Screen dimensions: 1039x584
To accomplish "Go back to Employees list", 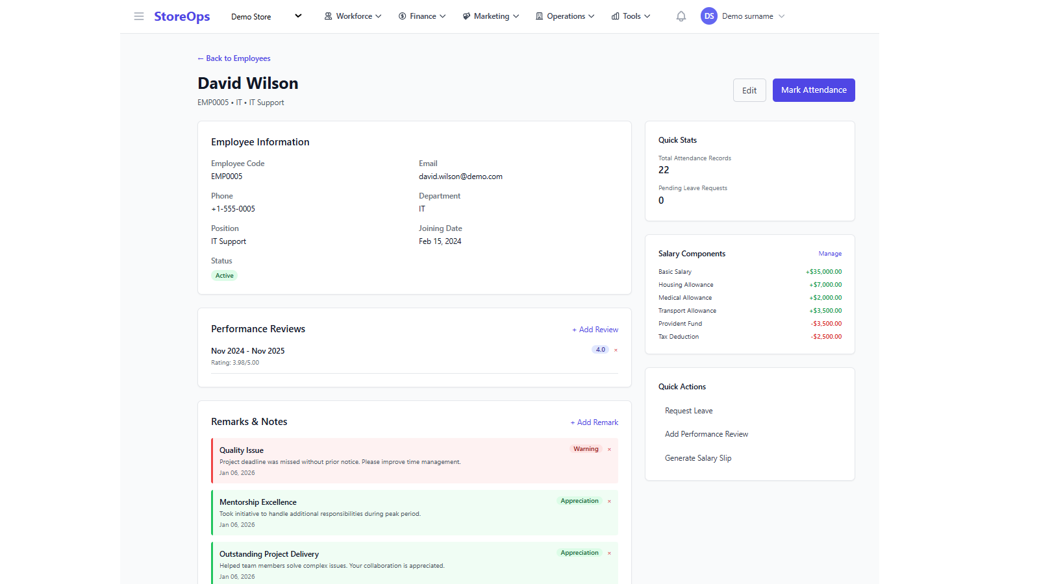I will [x=234, y=58].
